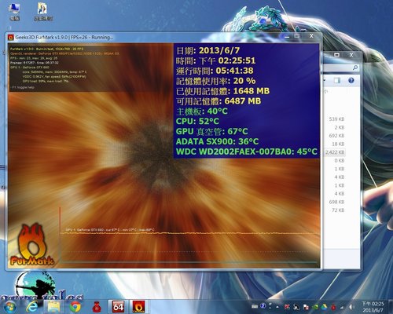Click the FurMark title bar text
The image size is (393, 314).
click(64, 38)
